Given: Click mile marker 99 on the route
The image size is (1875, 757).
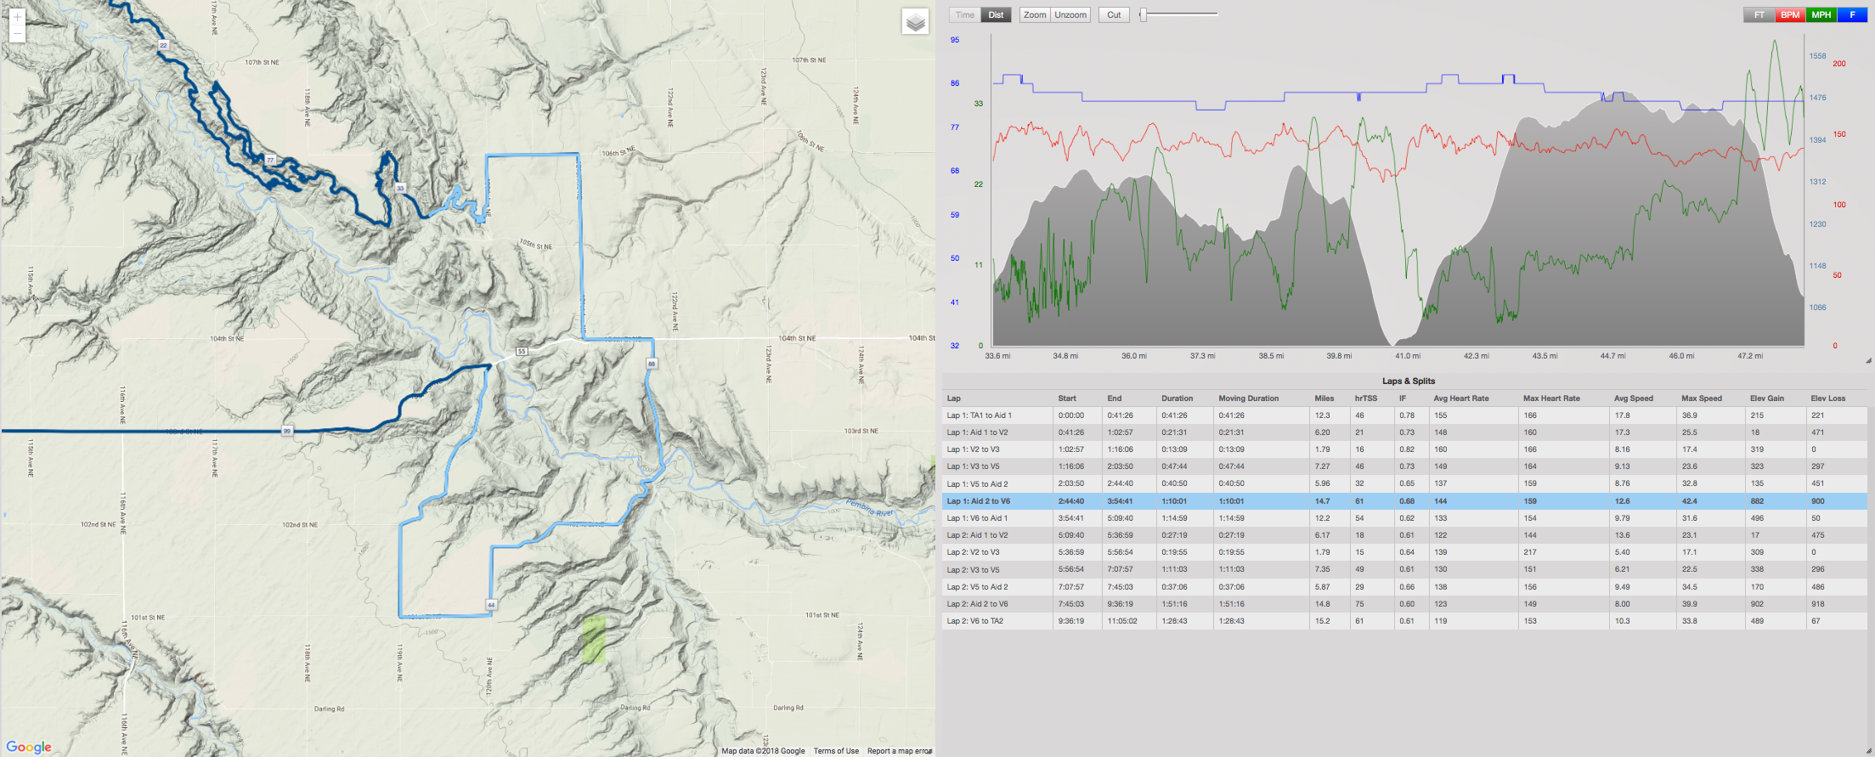Looking at the screenshot, I should coord(287,431).
